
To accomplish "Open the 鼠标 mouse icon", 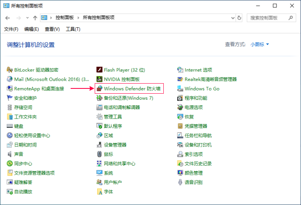I will tap(99, 154).
